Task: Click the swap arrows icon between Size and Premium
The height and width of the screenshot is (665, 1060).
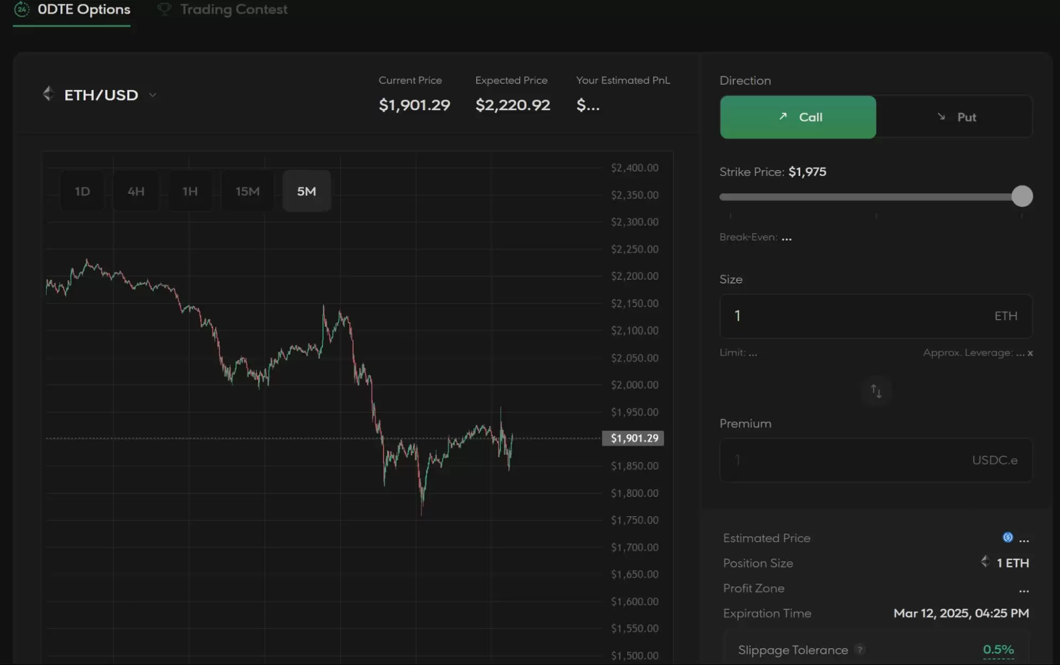Action: (876, 392)
